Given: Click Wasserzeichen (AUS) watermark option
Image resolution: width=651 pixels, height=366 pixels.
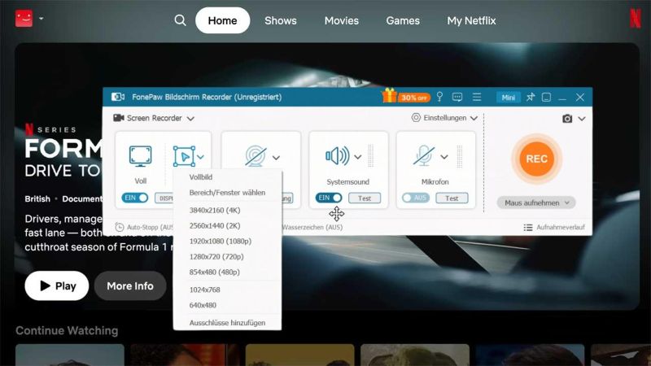Looking at the screenshot, I should point(312,227).
